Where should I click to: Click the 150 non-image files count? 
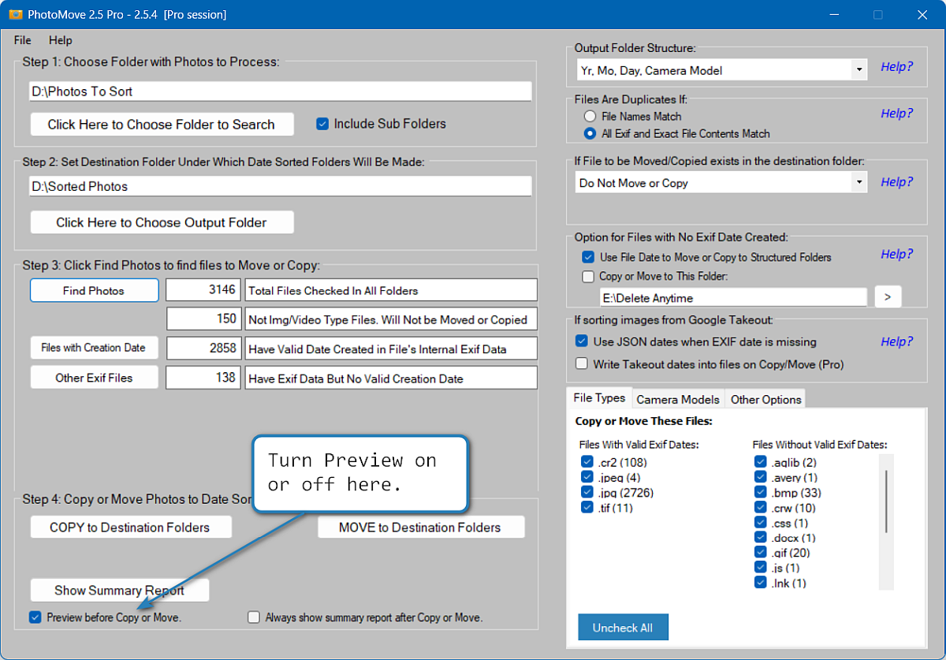[203, 319]
